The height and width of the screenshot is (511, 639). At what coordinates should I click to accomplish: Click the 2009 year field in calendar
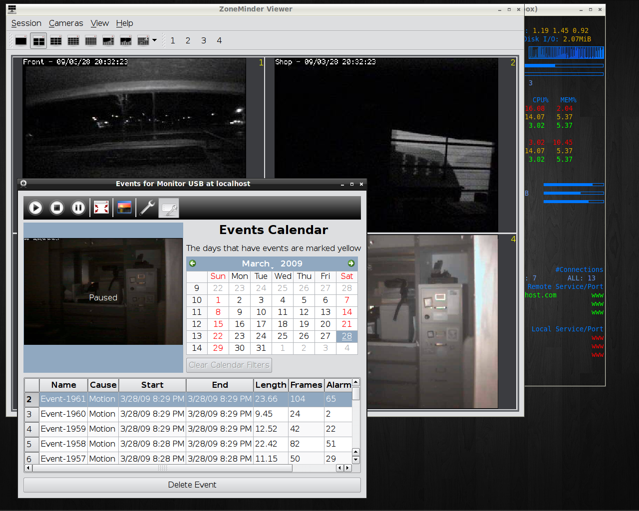point(292,263)
